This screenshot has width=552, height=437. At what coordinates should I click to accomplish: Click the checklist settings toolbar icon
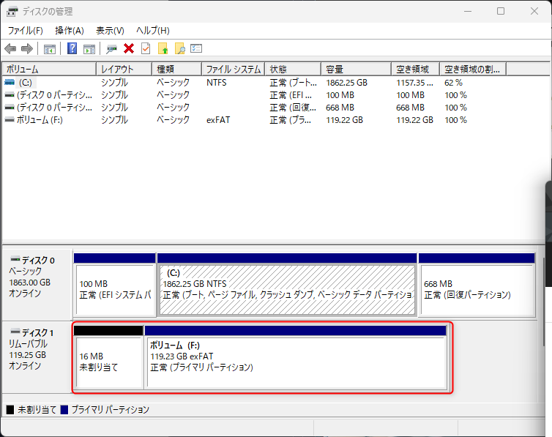pos(196,48)
